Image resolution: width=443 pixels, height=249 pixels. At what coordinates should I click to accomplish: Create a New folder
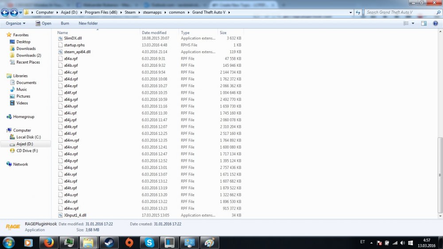tap(88, 23)
